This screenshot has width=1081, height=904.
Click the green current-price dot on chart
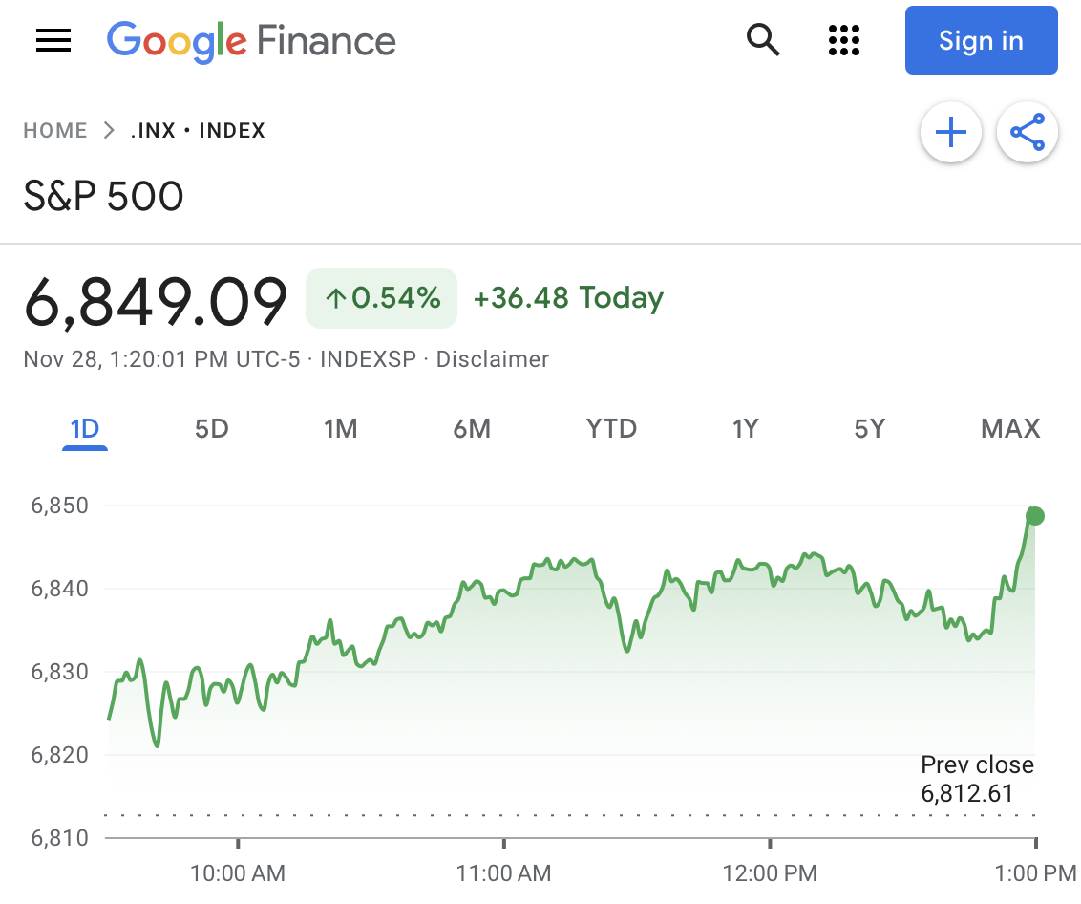point(1035,516)
